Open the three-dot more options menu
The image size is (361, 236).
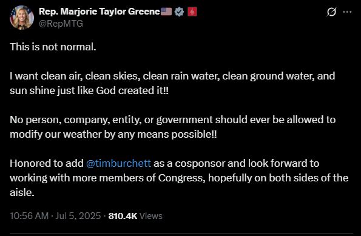[x=347, y=12]
